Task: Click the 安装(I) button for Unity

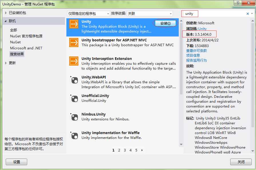Action: click(165, 23)
